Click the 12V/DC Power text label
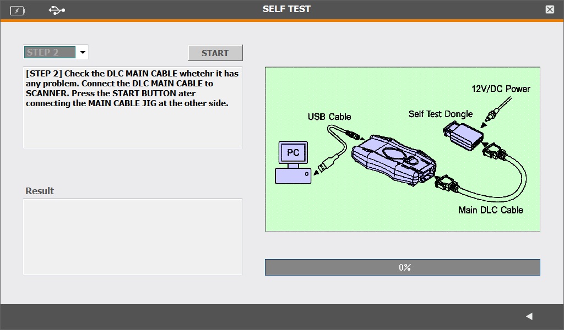 click(x=501, y=89)
